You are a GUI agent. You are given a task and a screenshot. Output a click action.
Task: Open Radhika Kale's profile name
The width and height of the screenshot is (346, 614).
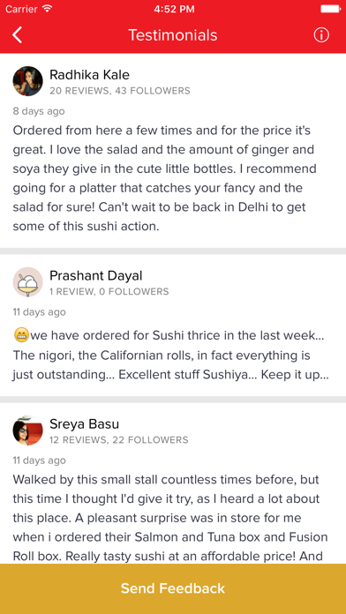(x=89, y=74)
